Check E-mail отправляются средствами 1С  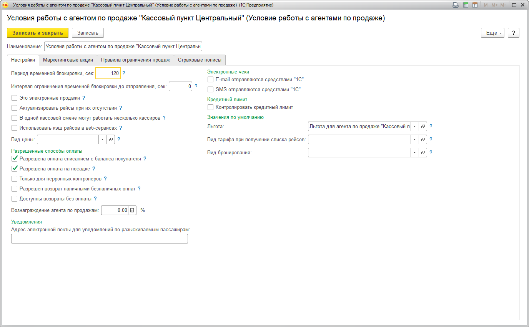[x=210, y=80]
